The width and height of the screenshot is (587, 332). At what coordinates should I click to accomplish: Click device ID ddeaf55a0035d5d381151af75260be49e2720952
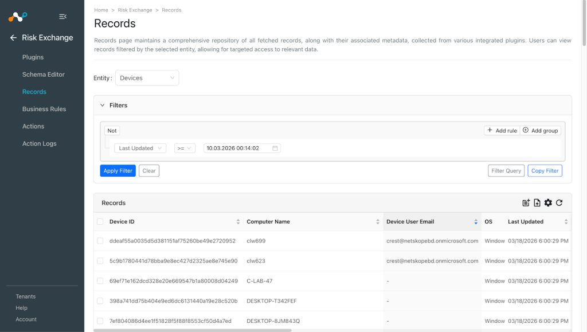click(173, 241)
